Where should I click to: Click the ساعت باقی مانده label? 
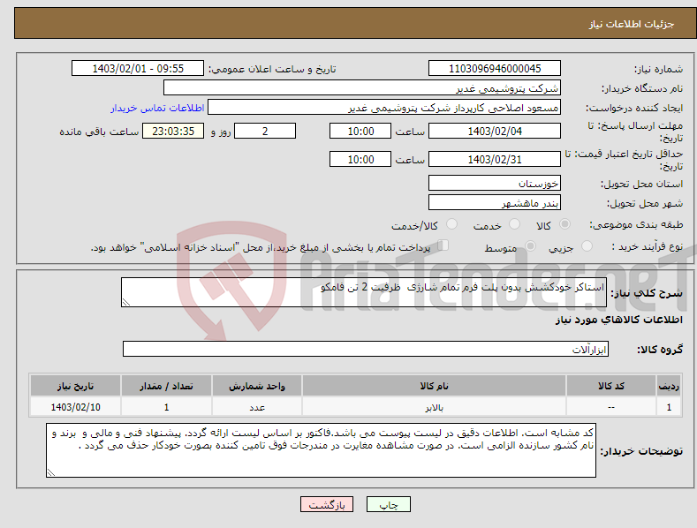coord(100,132)
